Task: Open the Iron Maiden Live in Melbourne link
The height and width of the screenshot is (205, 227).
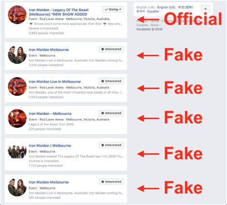Action: [55, 81]
